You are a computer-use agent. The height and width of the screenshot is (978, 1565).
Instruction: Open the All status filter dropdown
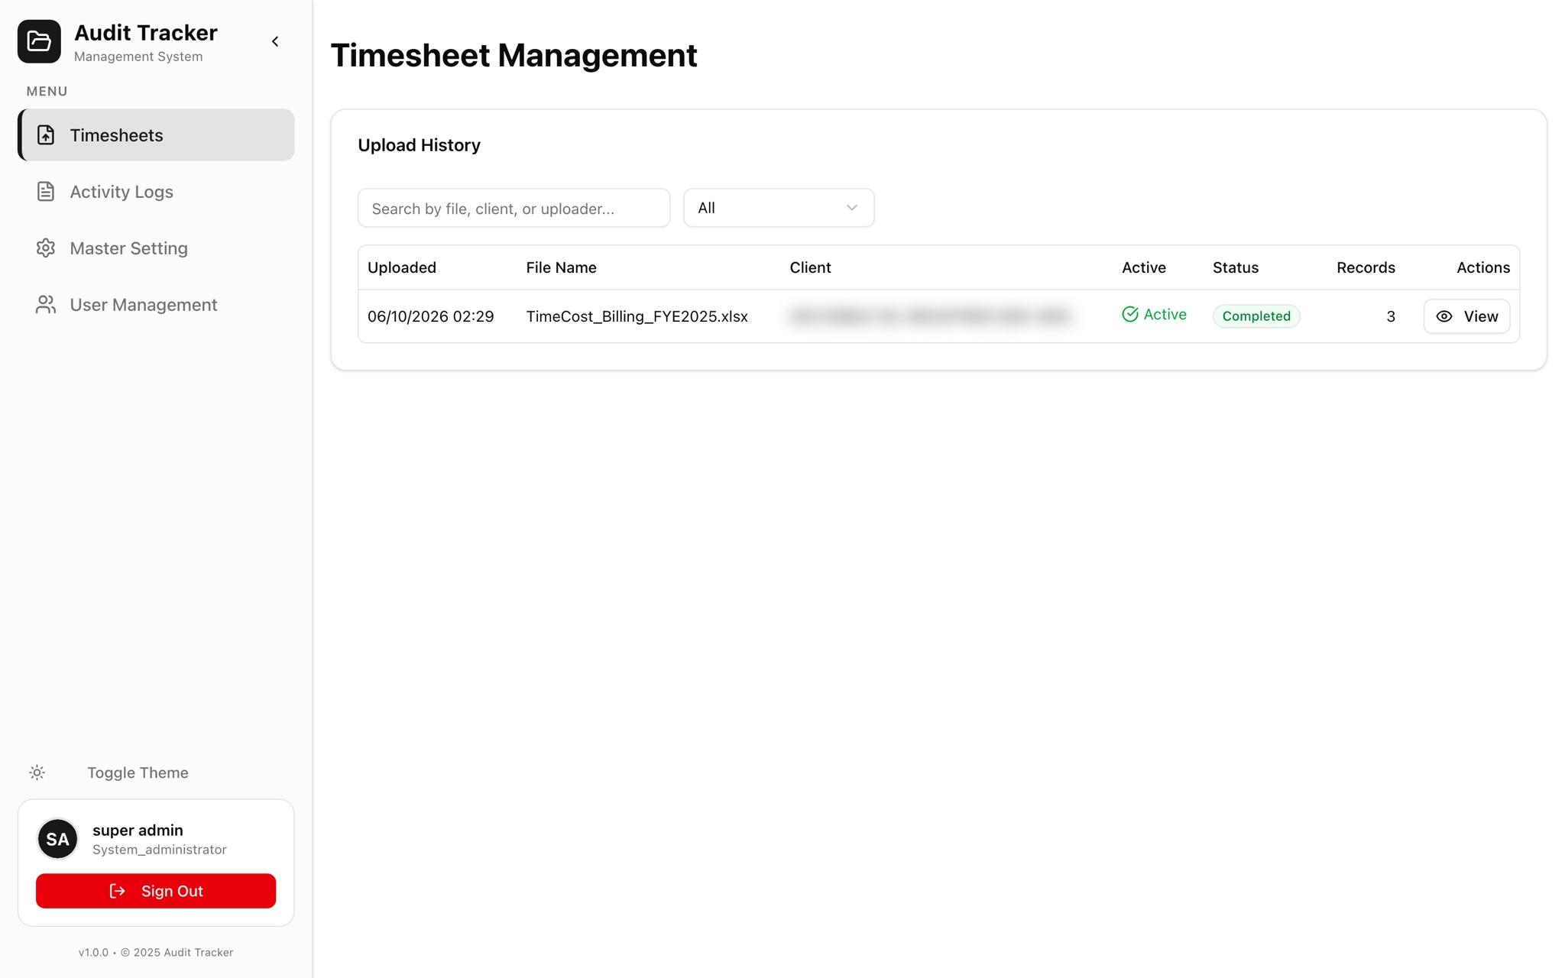(779, 208)
